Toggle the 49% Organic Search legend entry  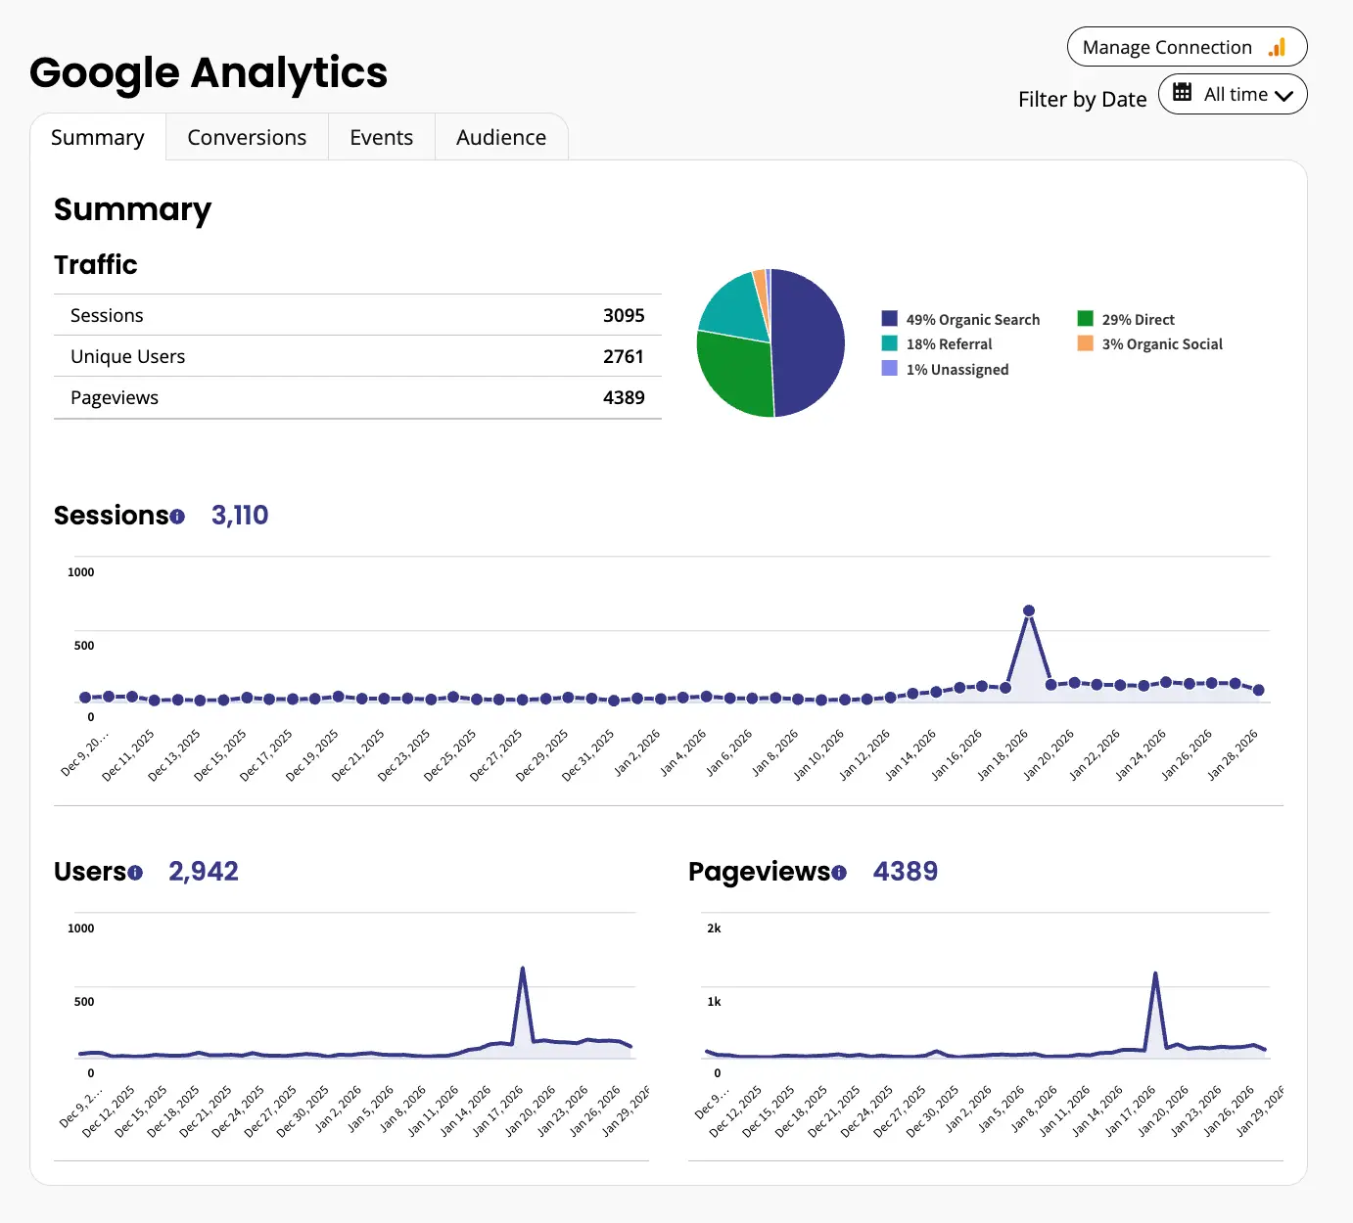pyautogui.click(x=972, y=319)
